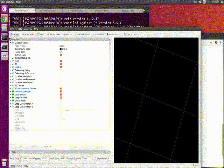Select the 2D Nav Goal tool
Viewport: 224px width, 168px height.
(99, 35)
